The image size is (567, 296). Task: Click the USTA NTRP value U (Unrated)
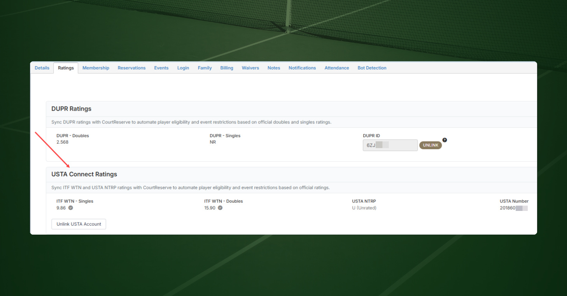[x=364, y=208]
